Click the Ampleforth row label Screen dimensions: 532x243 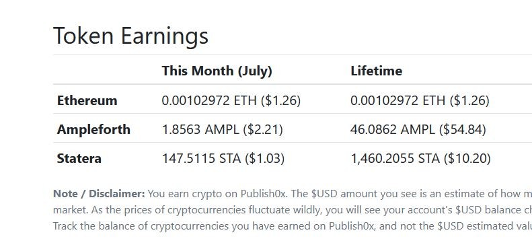[x=93, y=129]
